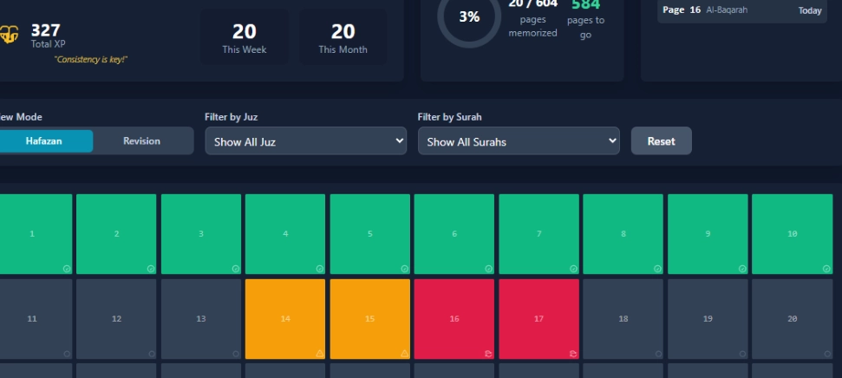The height and width of the screenshot is (378, 842).
Task: Click the "pages to go" label
Action: pos(585,28)
